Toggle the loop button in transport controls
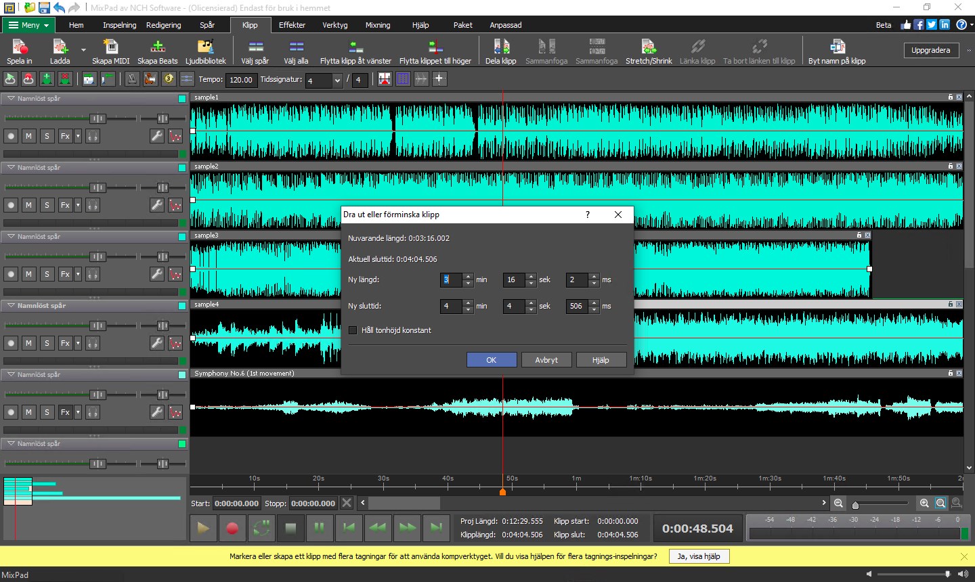 261,528
